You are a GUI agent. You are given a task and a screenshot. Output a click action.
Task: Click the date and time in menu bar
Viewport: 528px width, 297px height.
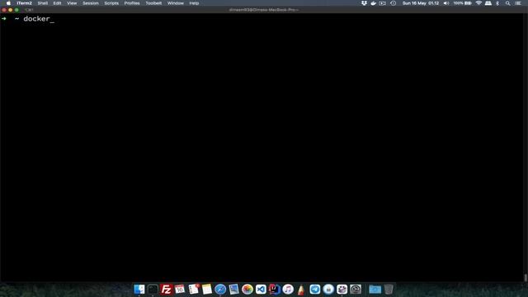click(421, 3)
